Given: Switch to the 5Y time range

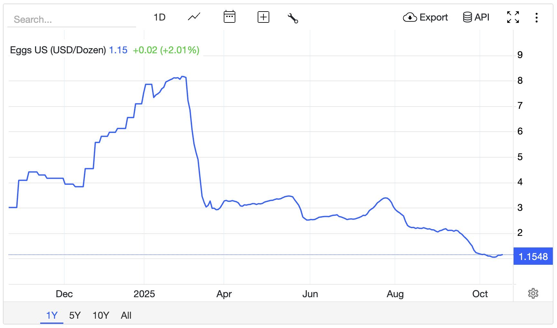Looking at the screenshot, I should (75, 315).
